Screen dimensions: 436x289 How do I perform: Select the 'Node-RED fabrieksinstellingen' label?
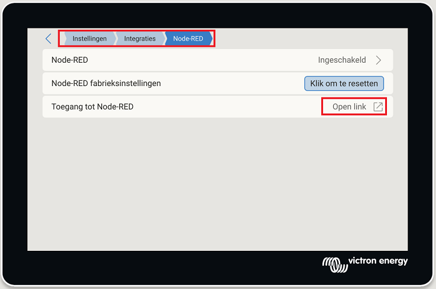[x=106, y=83]
